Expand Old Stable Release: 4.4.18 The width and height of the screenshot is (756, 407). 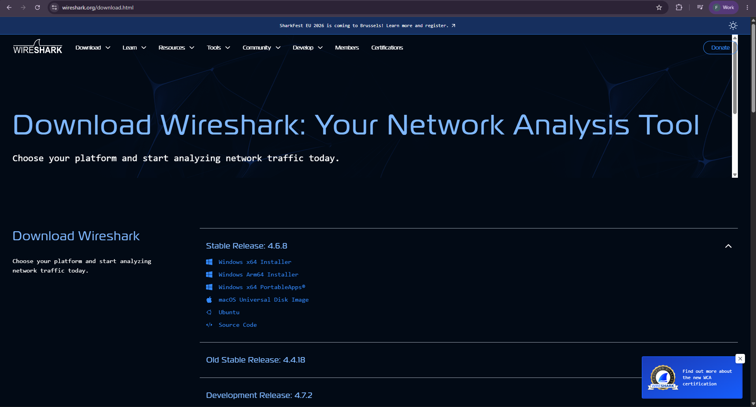(x=256, y=360)
